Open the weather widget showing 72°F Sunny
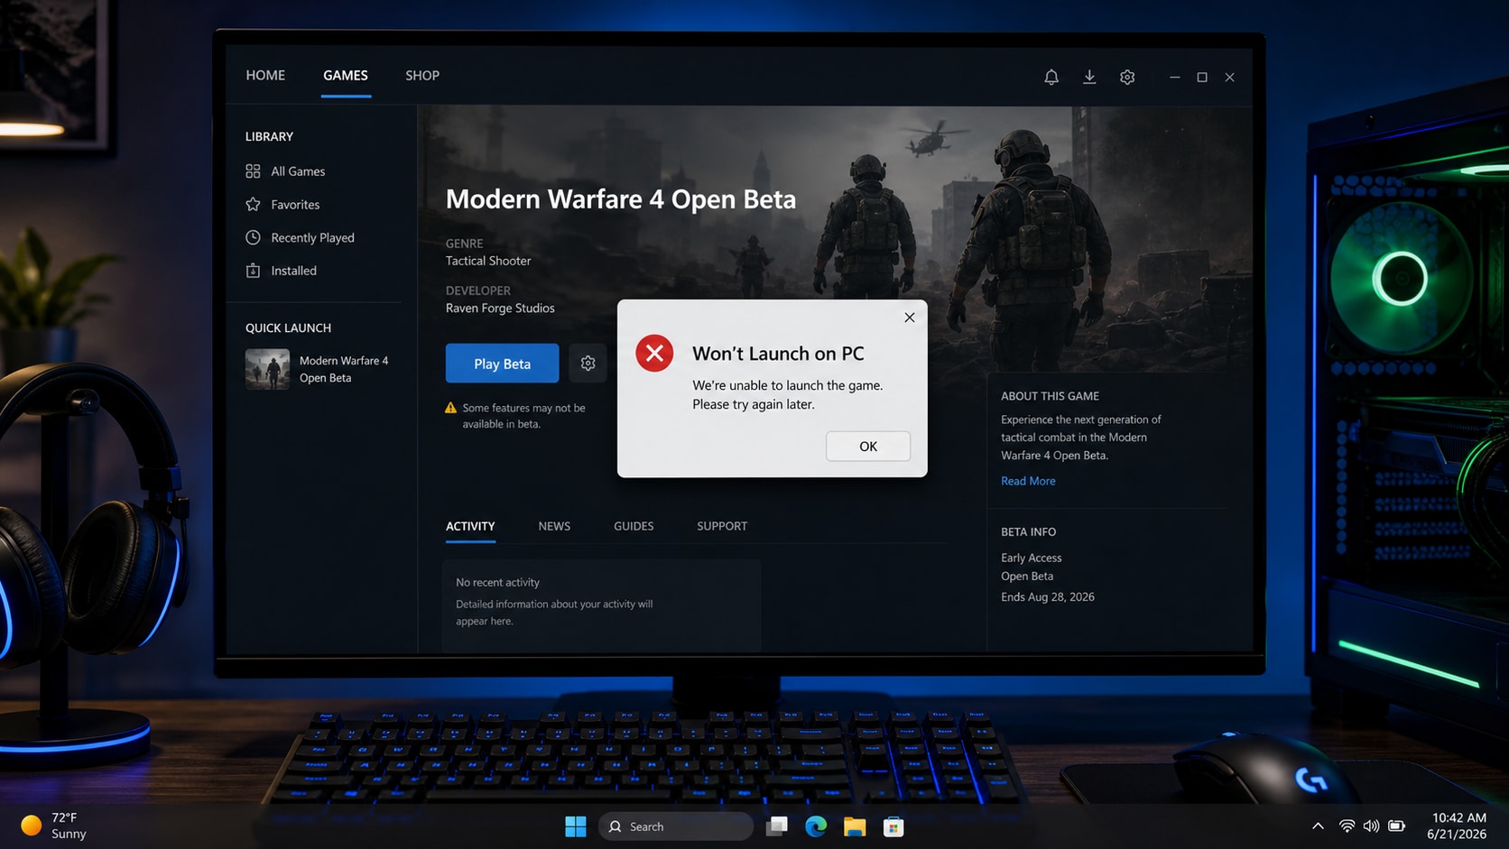This screenshot has width=1509, height=849. click(54, 826)
